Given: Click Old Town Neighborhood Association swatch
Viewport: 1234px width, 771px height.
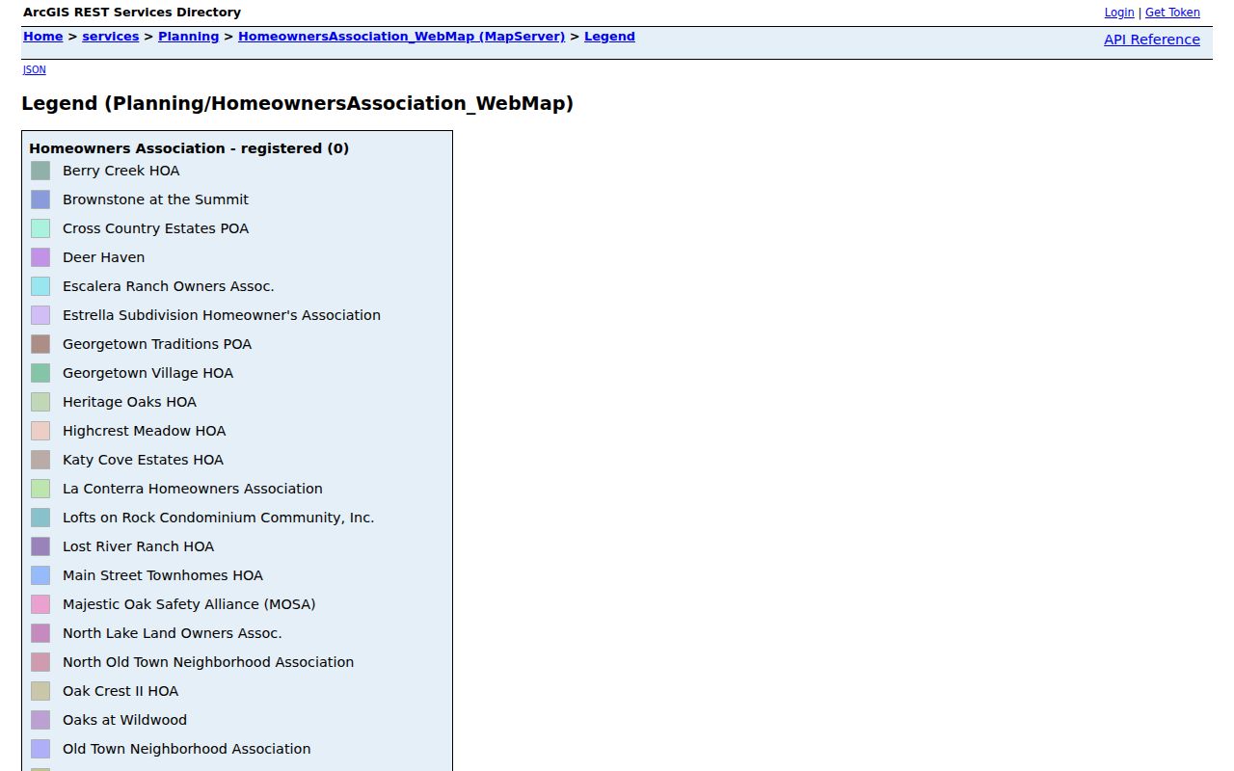Looking at the screenshot, I should 40,749.
